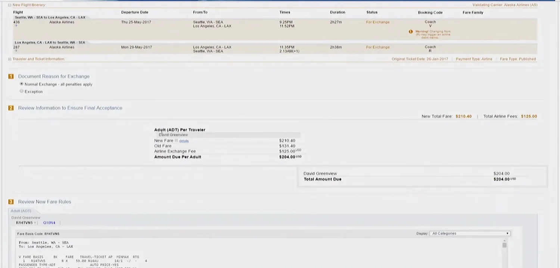
Task: Click the airplane icon under flight 287
Action: tap(16, 51)
